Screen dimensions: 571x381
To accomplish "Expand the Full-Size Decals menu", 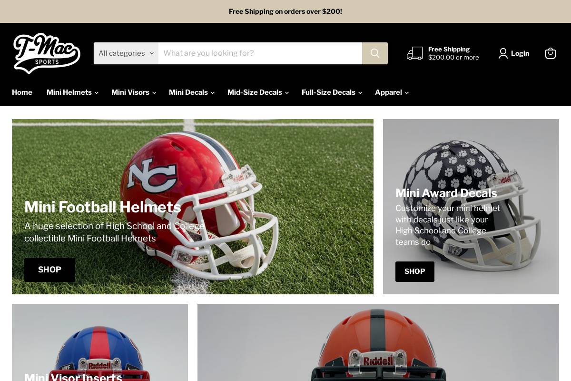I will 332,92.
